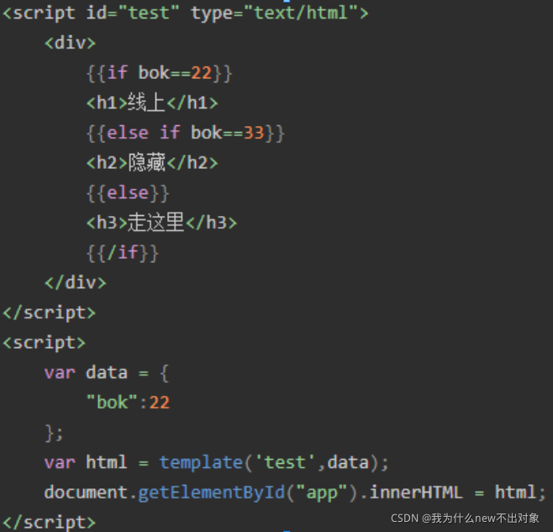Click the var html = template('test',data) line
553x532 pixels.
[216, 462]
